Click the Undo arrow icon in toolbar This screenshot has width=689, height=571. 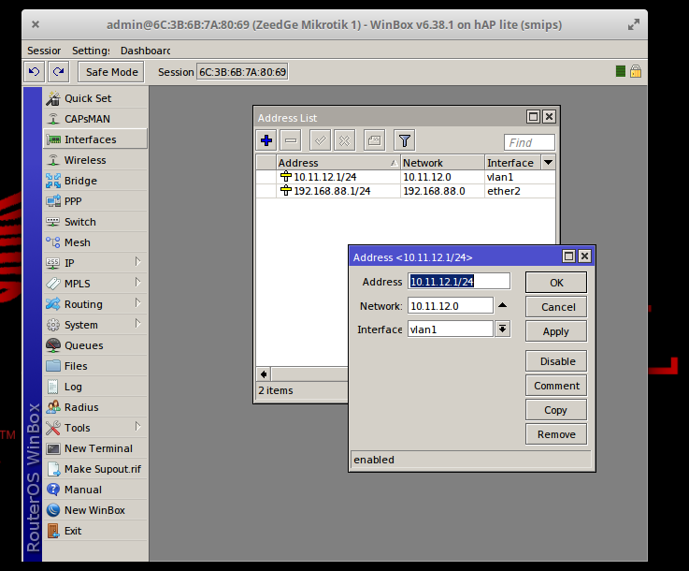34,72
